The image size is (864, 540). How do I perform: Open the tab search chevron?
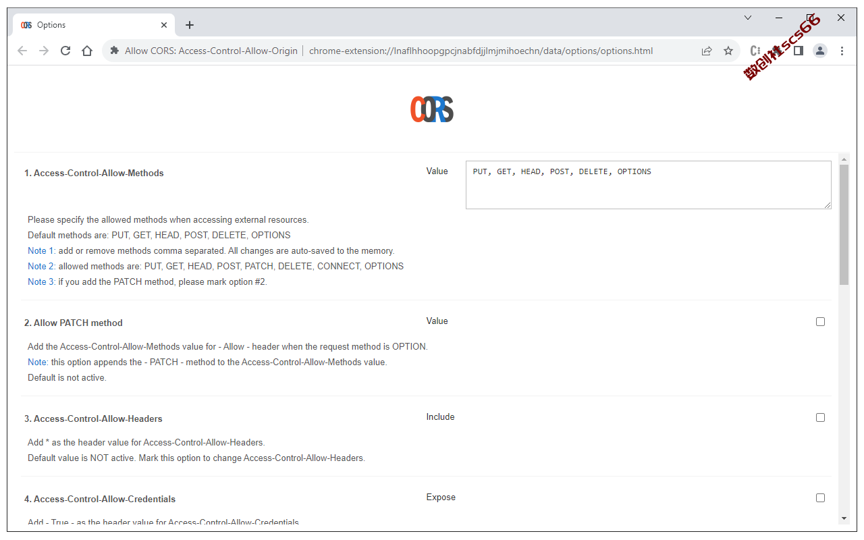(748, 18)
